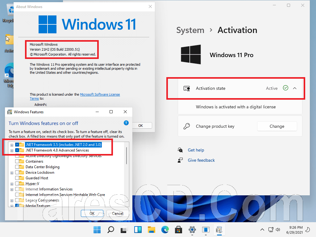
Task: Select the Containers feature label
Action: click(x=35, y=161)
